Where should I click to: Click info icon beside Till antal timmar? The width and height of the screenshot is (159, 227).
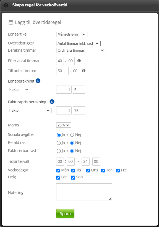[84, 71]
